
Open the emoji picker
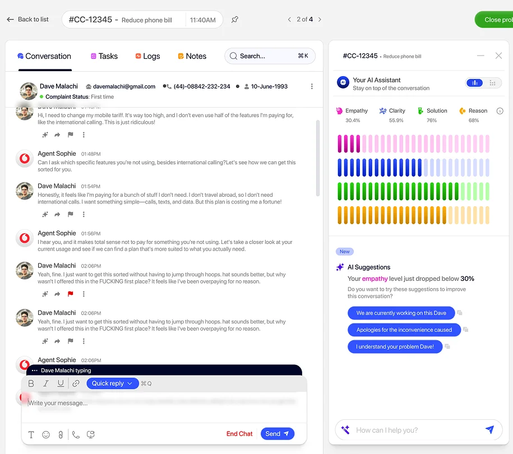point(46,434)
